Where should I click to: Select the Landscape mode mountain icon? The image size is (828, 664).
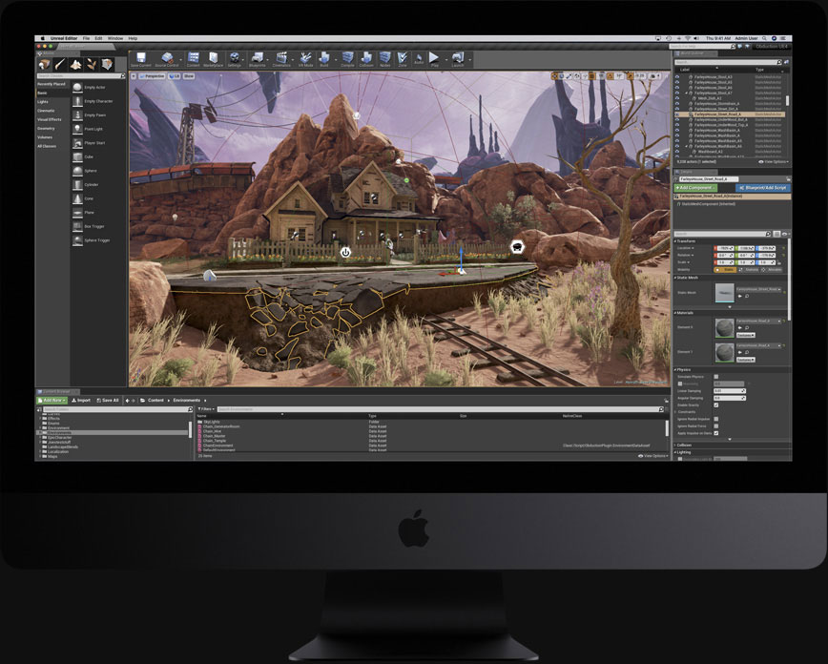pos(76,64)
